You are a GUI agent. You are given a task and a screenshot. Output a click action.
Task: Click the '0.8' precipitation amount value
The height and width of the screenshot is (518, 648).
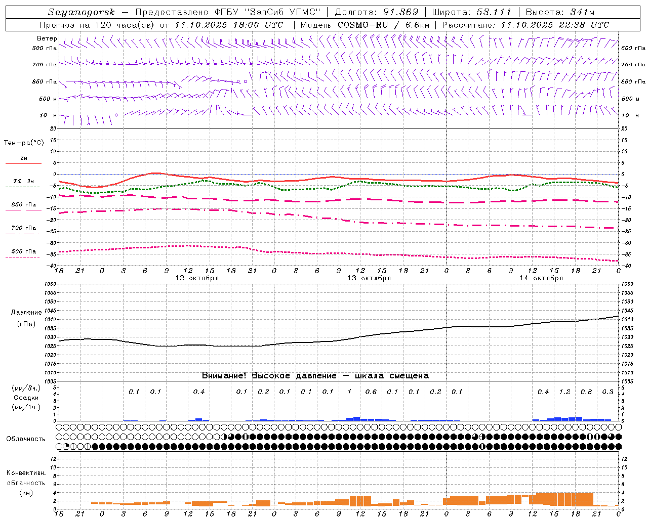point(586,392)
